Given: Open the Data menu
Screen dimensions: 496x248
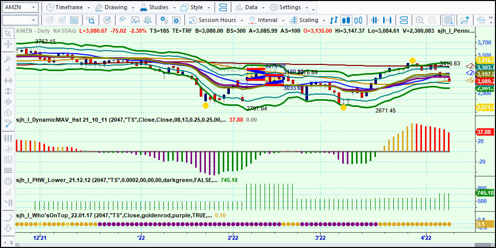Looking at the screenshot, I should [x=250, y=7].
